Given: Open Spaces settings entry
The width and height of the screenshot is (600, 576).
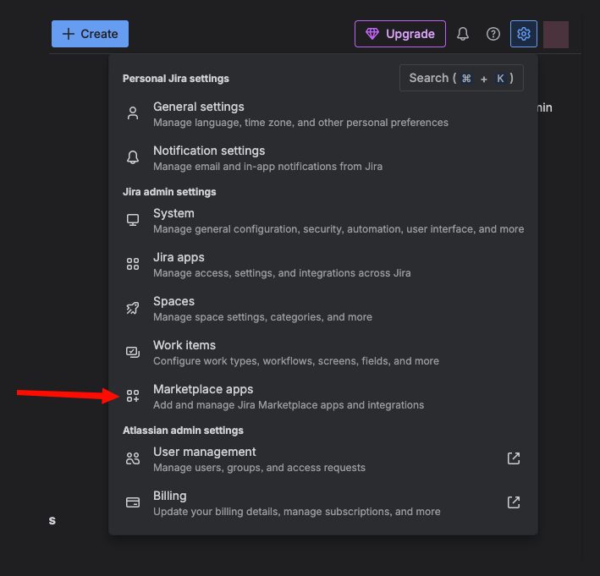Looking at the screenshot, I should (x=323, y=309).
